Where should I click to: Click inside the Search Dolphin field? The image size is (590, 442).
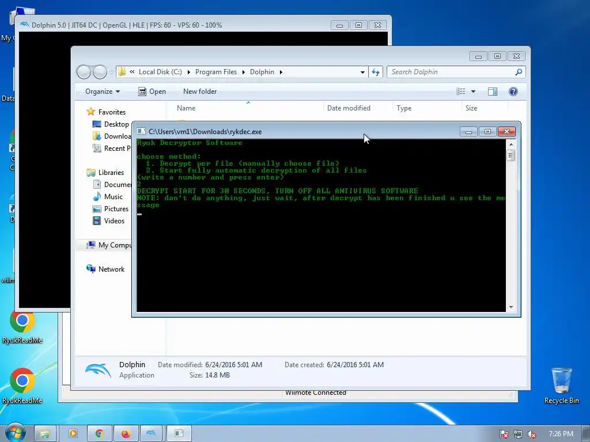click(451, 72)
